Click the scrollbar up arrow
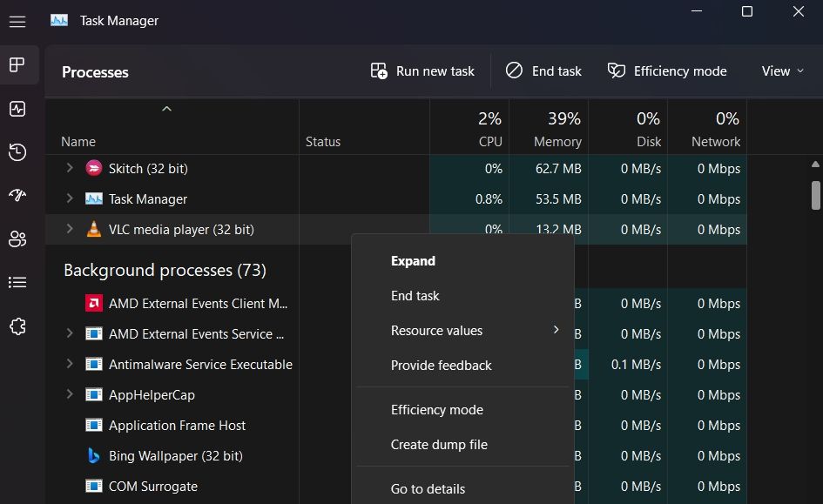Image resolution: width=823 pixels, height=504 pixels. (815, 165)
